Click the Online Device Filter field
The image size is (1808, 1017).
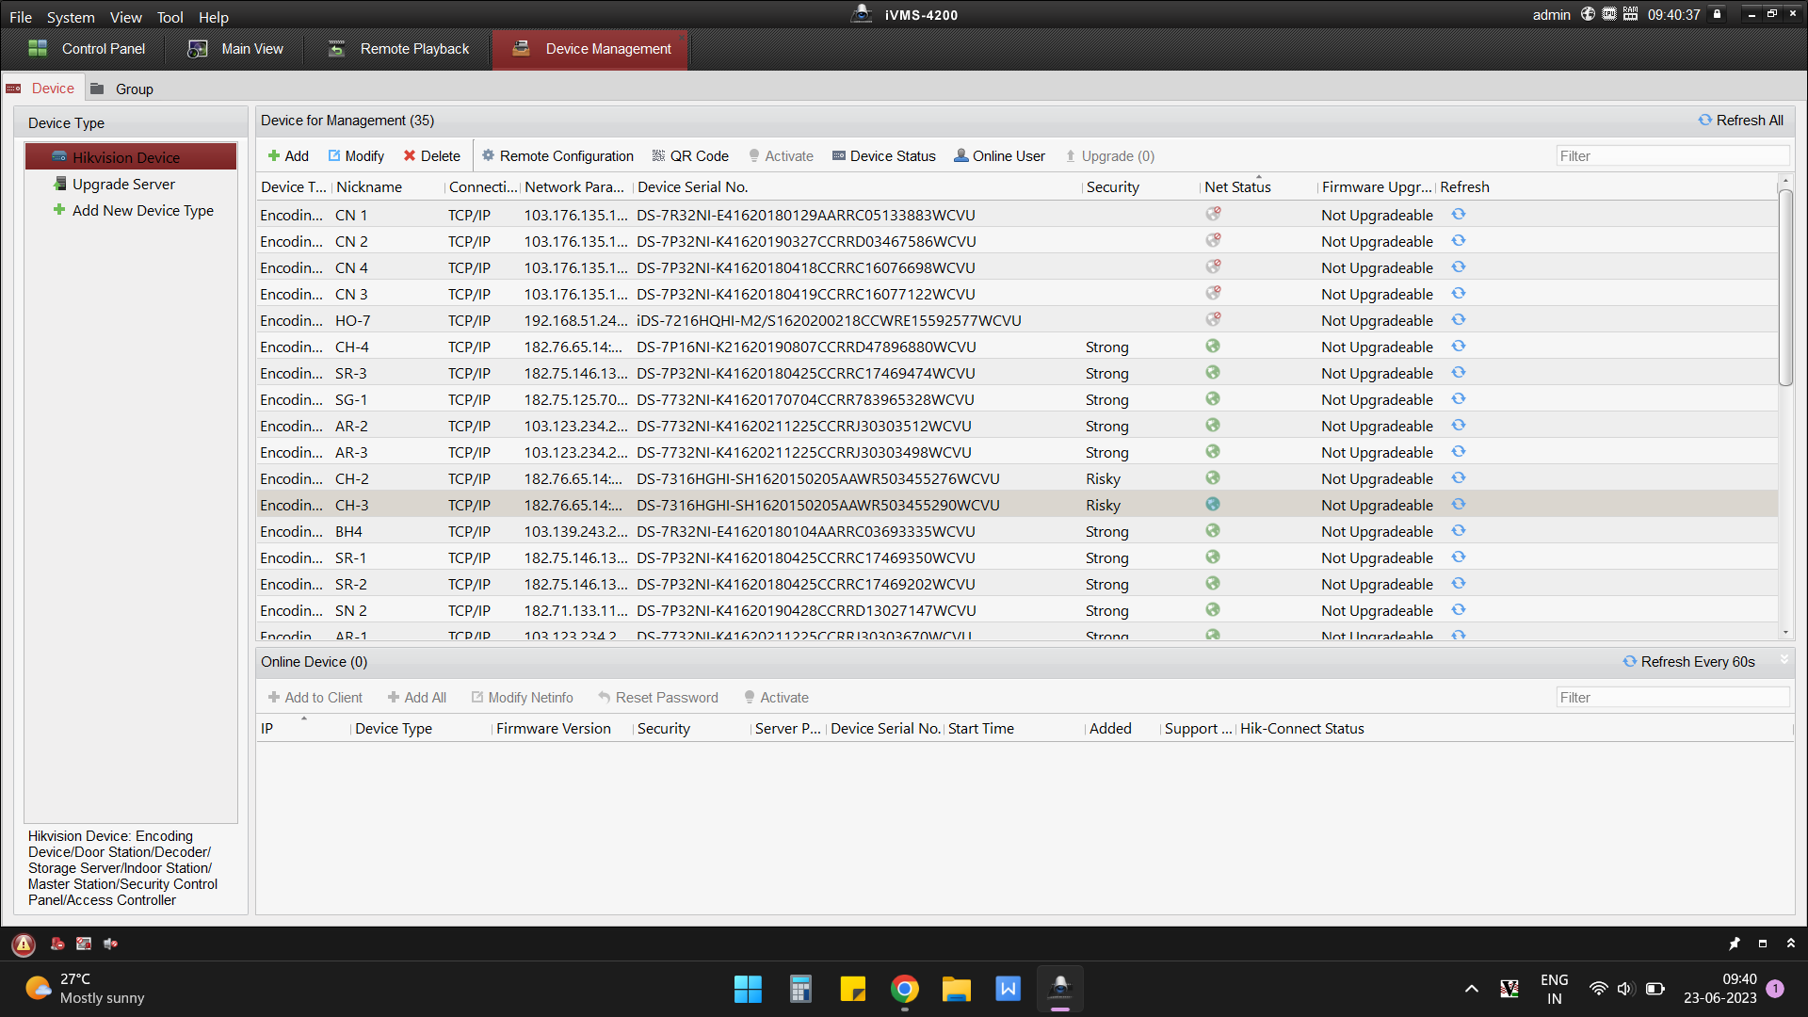tap(1672, 698)
